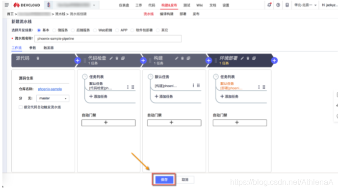Image resolution: width=338 pixels, height=191 pixels.
Task: Select the 微服务 scenario radio button
Action: [54, 30]
